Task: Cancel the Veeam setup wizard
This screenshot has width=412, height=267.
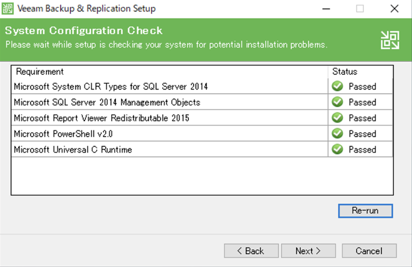Action: (x=369, y=251)
